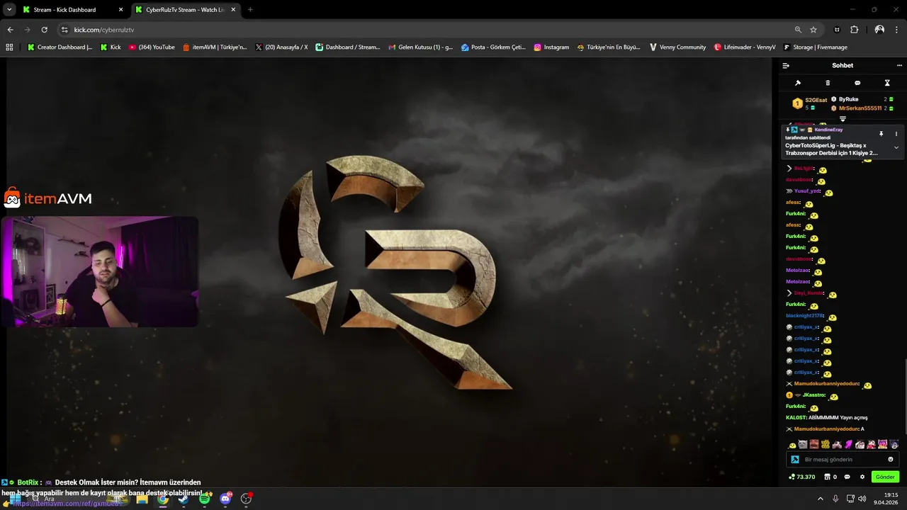Insert the grey cat quick emote
Image resolution: width=907 pixels, height=510 pixels.
[803, 445]
